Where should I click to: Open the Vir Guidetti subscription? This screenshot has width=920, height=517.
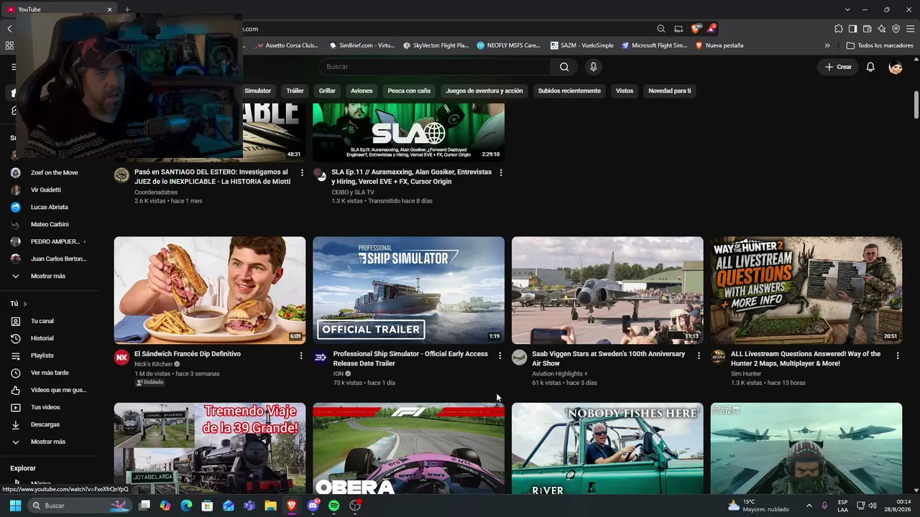pyautogui.click(x=46, y=190)
